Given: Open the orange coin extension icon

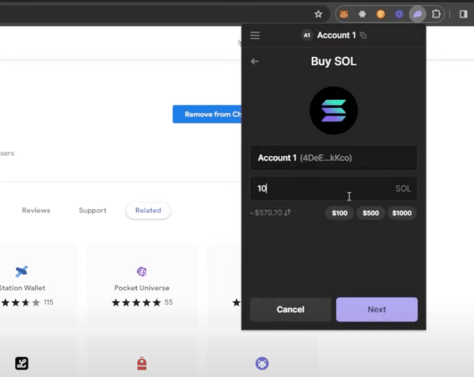Looking at the screenshot, I should coord(380,14).
